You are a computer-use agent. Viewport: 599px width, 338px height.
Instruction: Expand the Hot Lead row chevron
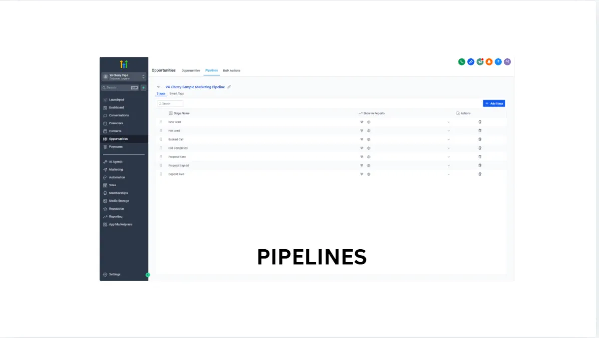(x=448, y=131)
